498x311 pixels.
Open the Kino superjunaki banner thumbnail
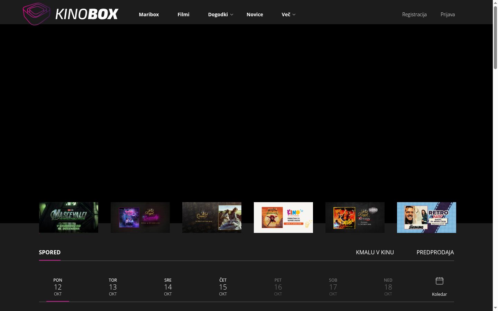click(283, 217)
